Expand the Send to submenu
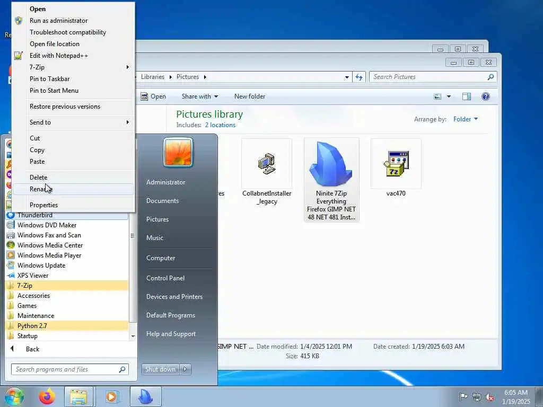The width and height of the screenshot is (543, 407). [x=73, y=122]
